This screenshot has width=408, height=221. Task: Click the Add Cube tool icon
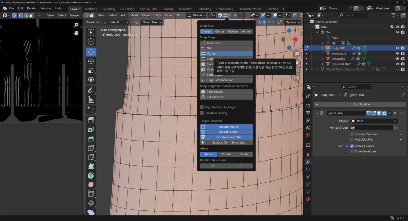click(x=91, y=110)
